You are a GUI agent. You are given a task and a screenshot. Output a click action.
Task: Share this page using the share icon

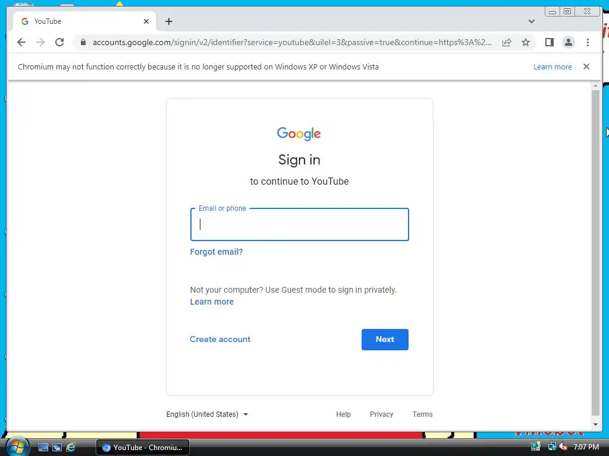tap(507, 42)
